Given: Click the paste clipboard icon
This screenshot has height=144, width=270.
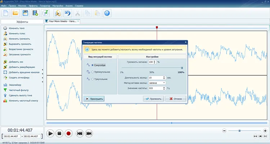Looking at the screenshot, I should 97,13.
